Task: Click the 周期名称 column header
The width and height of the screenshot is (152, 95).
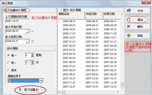Action: [71, 15]
